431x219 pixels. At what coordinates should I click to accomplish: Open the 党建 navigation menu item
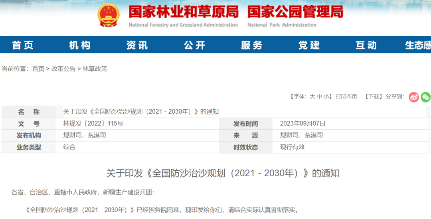[x=309, y=45]
